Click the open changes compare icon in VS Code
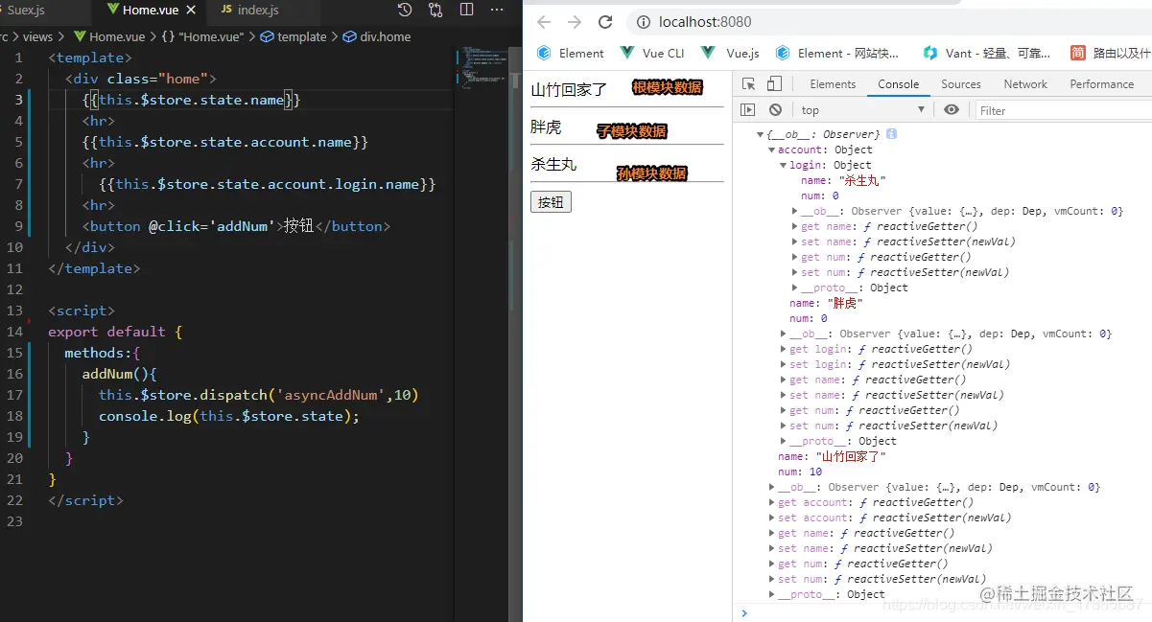The width and height of the screenshot is (1152, 622). [x=436, y=10]
